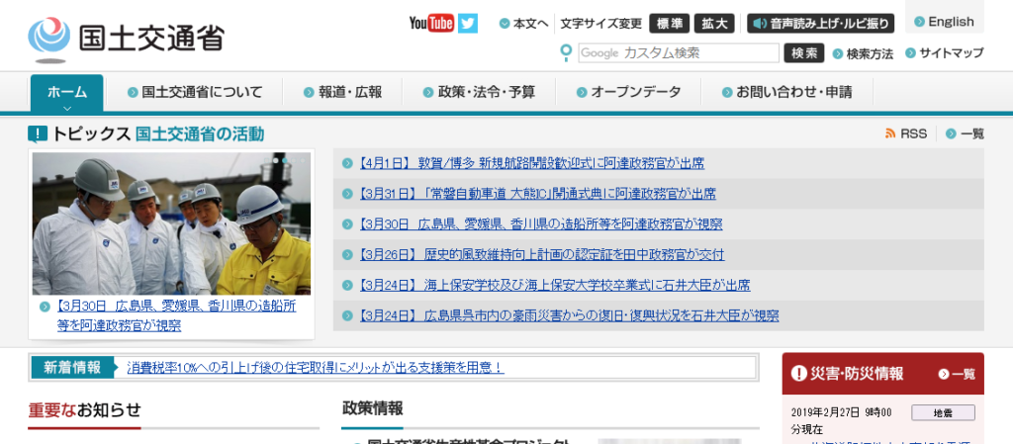Viewport: 1013px width, 444px height.
Task: Set text size to 標準
Action: 670,24
